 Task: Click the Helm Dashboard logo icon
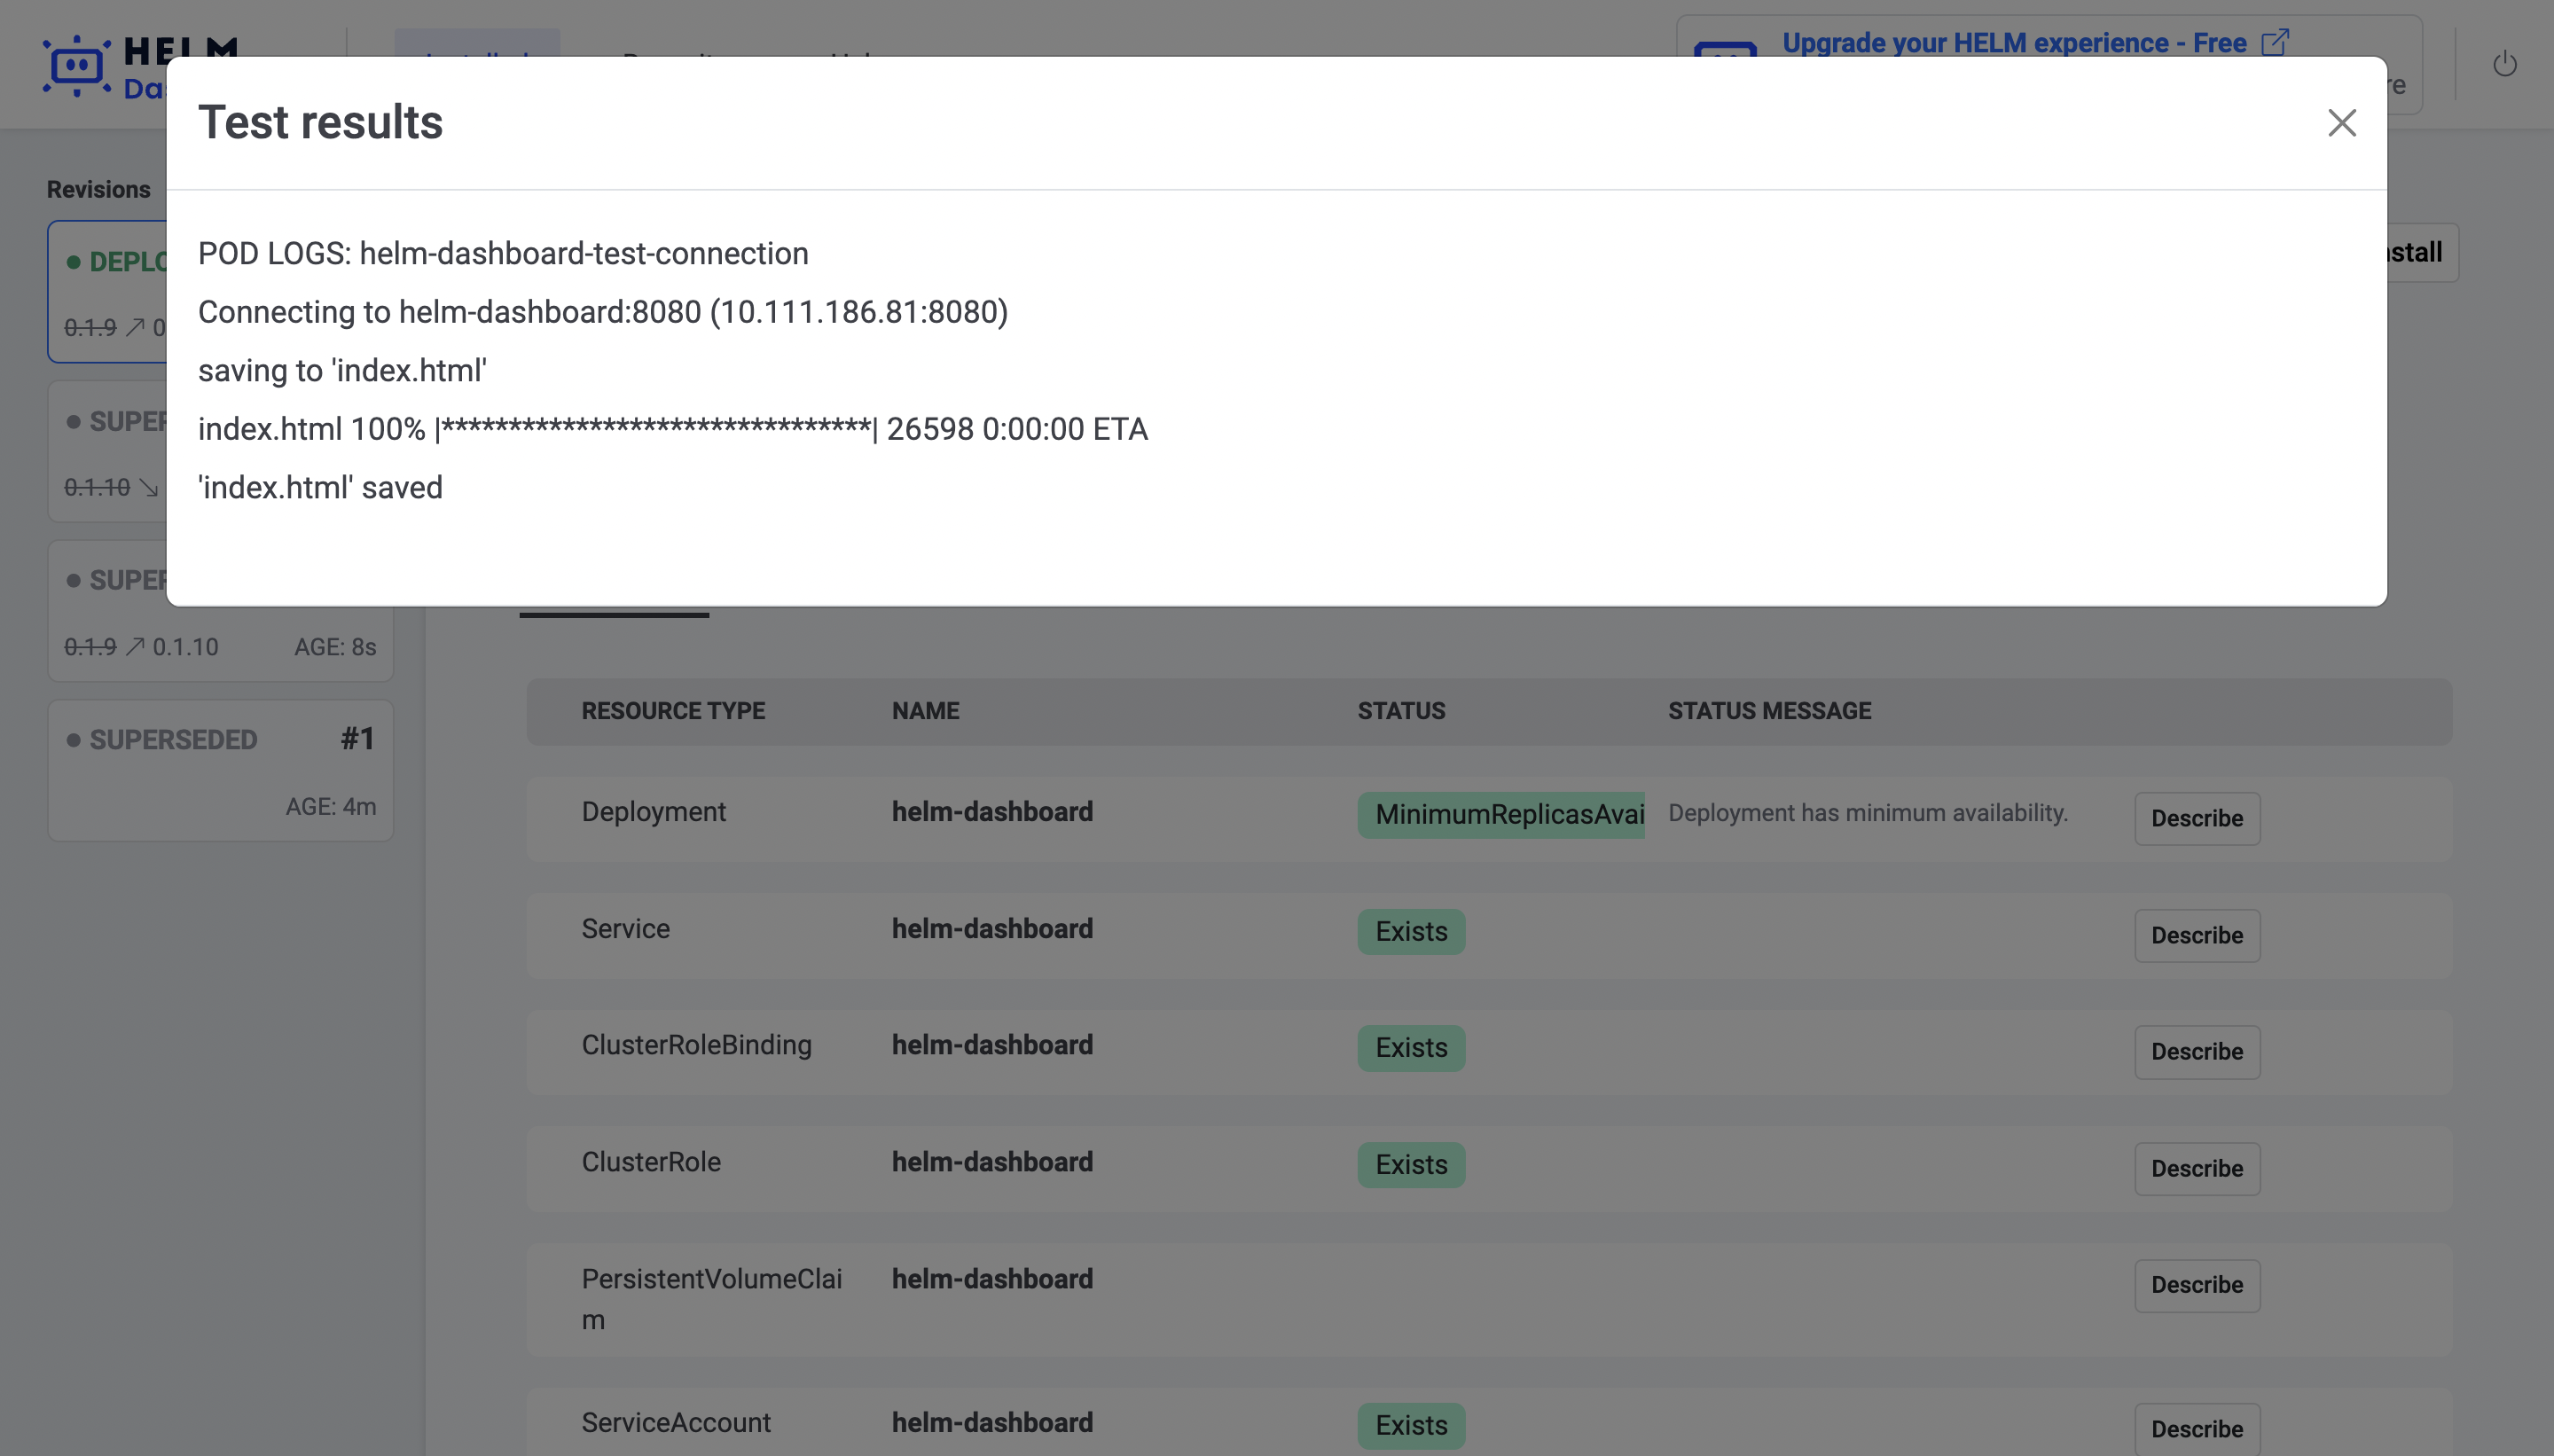[76, 67]
